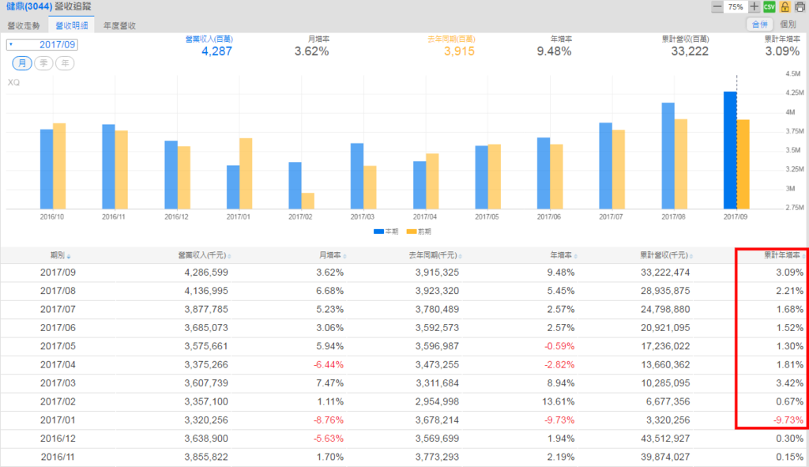Viewport: 809px width, 467px height.
Task: Select yearly view with the 年 button
Action: pos(65,63)
